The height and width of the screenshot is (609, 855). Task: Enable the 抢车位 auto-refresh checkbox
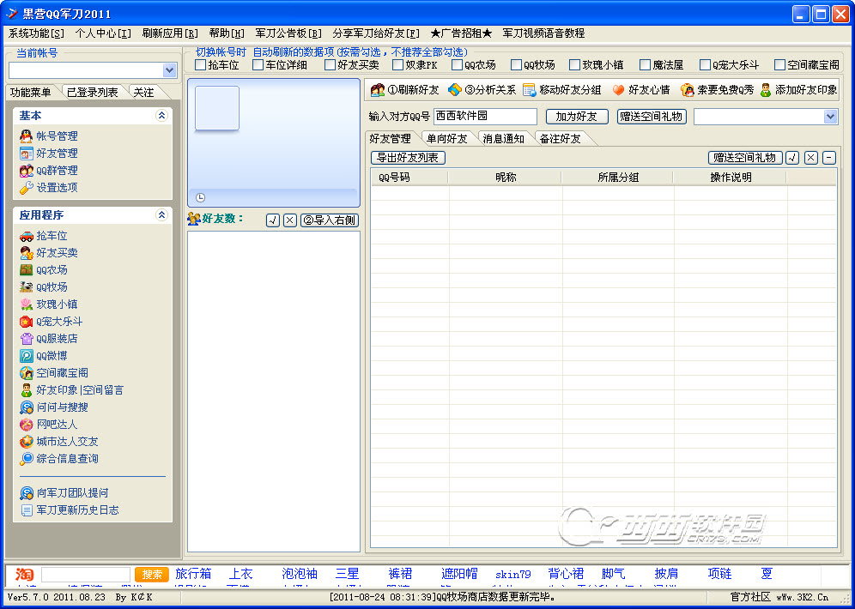pyautogui.click(x=201, y=65)
